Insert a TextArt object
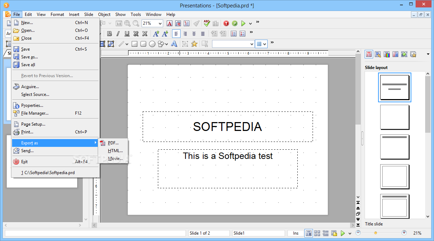 pos(174,44)
